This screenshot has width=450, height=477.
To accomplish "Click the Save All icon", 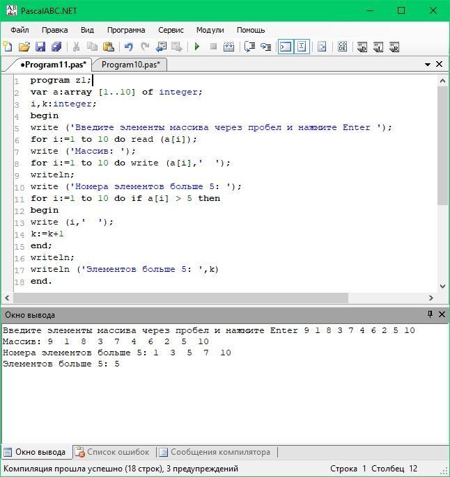I will coord(56,47).
